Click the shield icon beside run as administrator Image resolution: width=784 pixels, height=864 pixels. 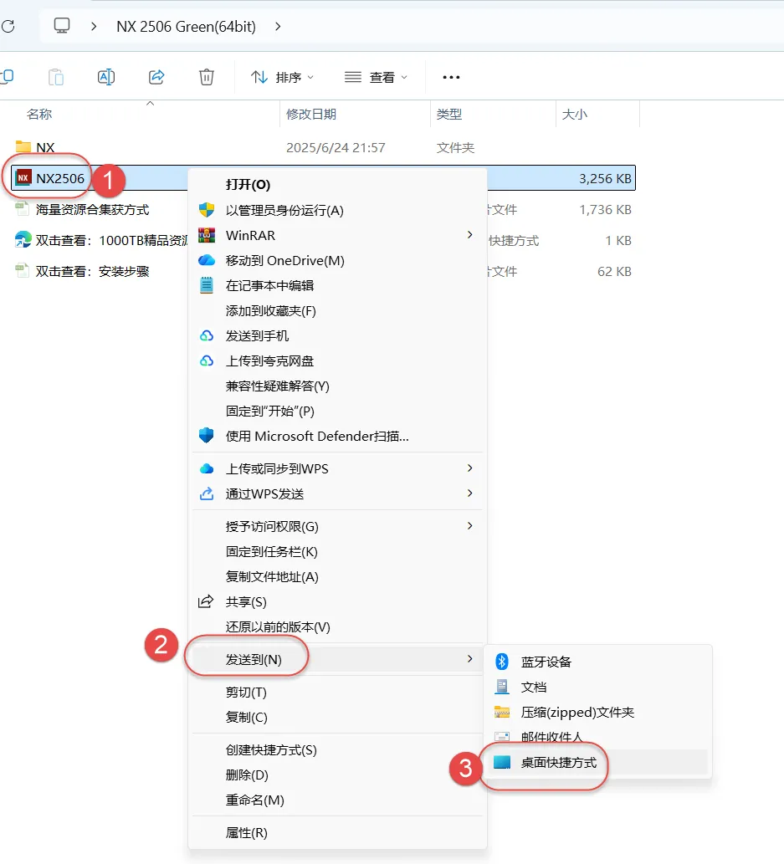click(x=206, y=210)
